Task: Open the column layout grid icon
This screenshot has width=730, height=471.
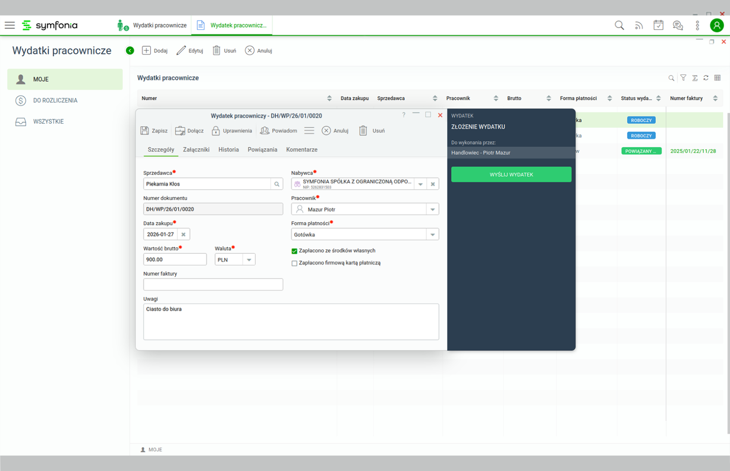Action: click(718, 78)
